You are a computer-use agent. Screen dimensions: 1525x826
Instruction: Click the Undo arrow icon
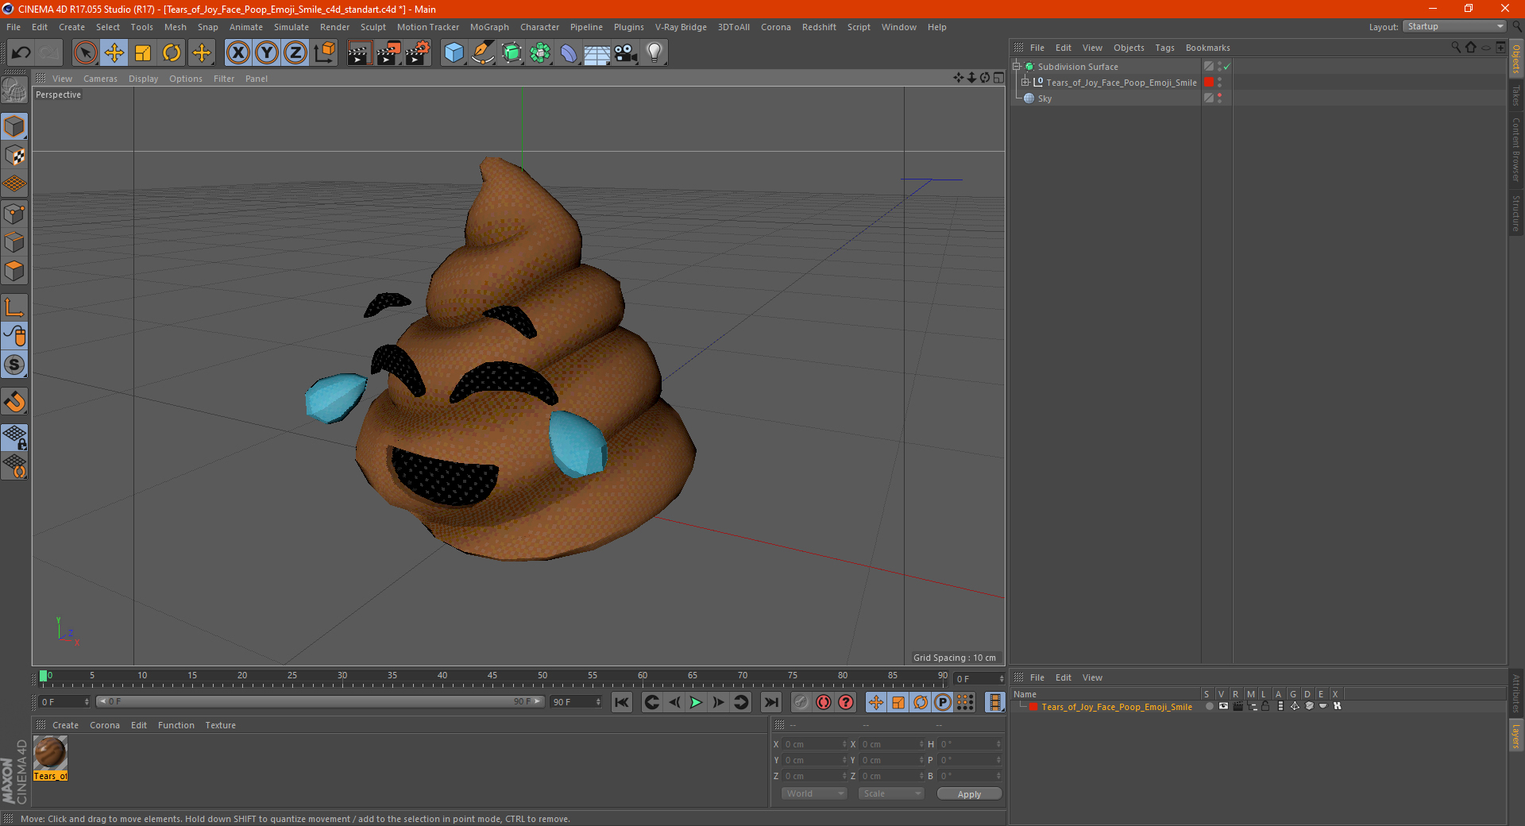21,53
